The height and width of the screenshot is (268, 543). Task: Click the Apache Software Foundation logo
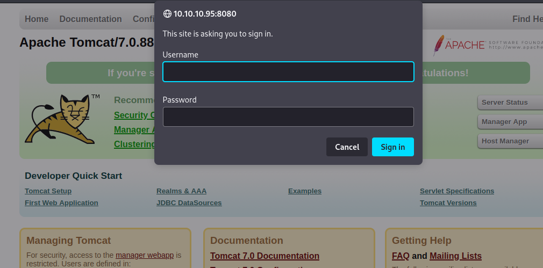pos(488,45)
